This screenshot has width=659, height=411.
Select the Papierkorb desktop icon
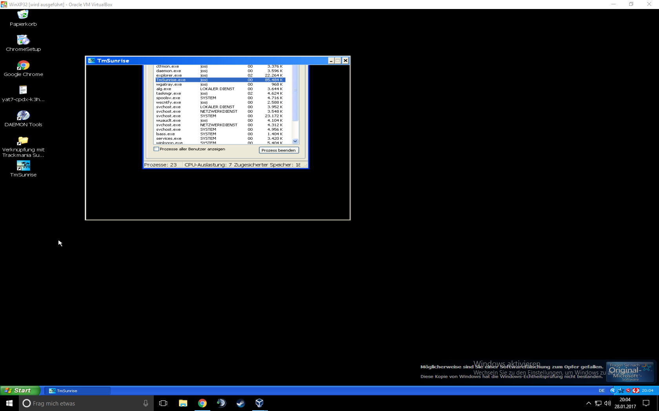click(23, 18)
